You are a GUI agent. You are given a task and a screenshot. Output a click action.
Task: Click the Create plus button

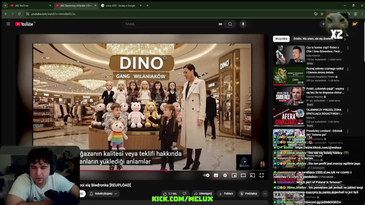[324, 24]
